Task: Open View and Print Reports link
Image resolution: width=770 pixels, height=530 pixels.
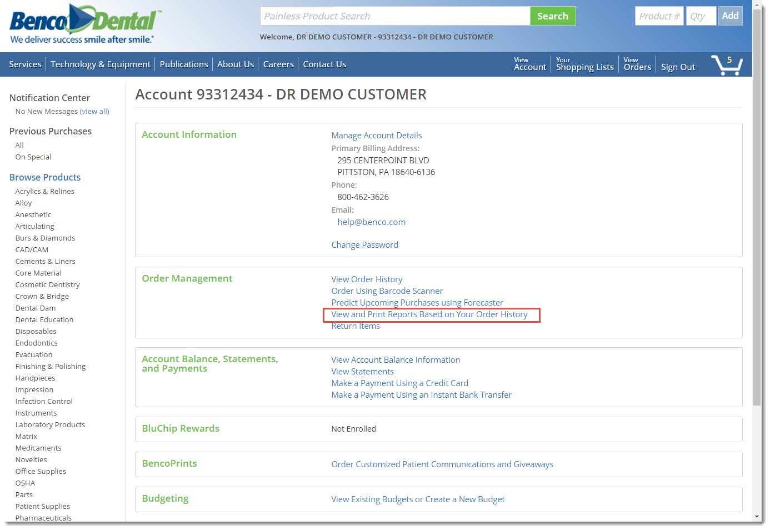Action: 429,314
